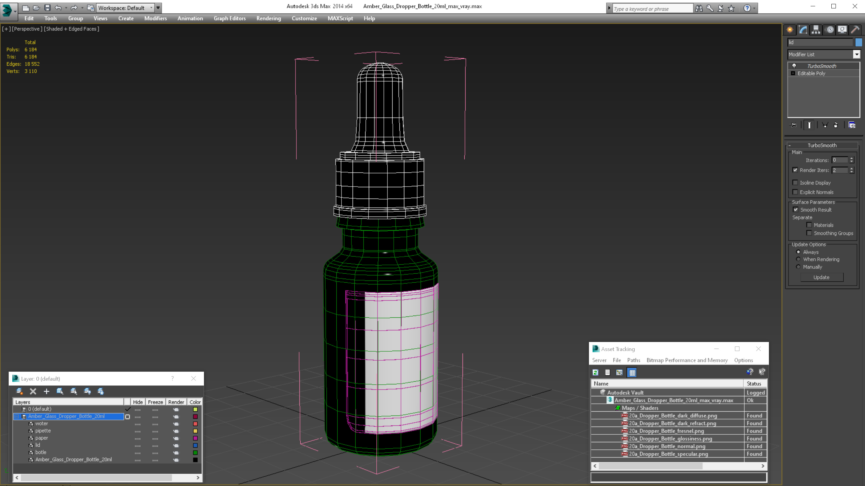The width and height of the screenshot is (865, 486).
Task: Toggle Smooth Result checkbox
Action: pyautogui.click(x=796, y=210)
